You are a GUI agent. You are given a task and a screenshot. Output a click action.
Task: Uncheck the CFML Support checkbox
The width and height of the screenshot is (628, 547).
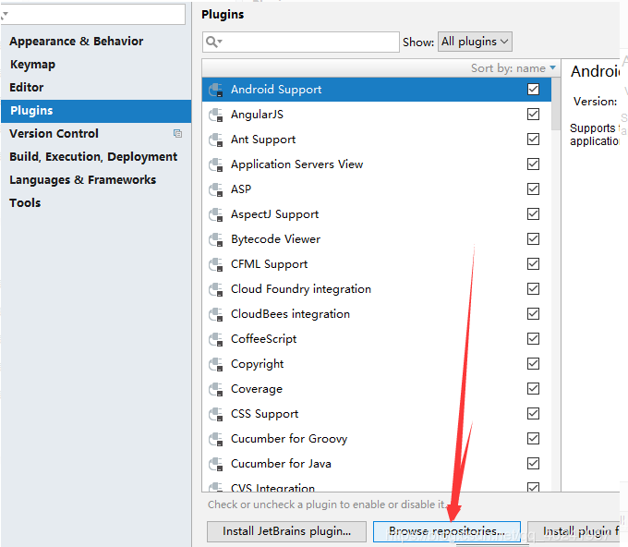pos(533,263)
